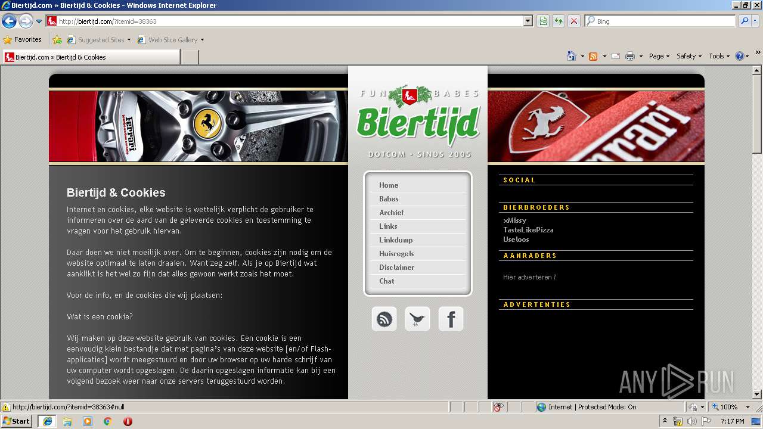
Task: Print page with printer icon
Action: (630, 56)
